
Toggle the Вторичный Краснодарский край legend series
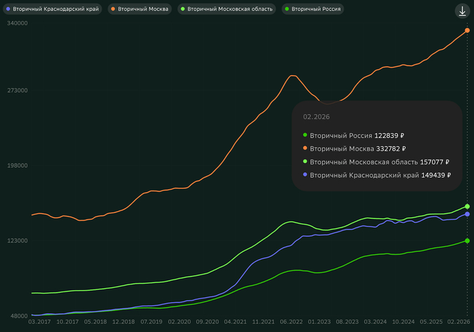tap(53, 9)
